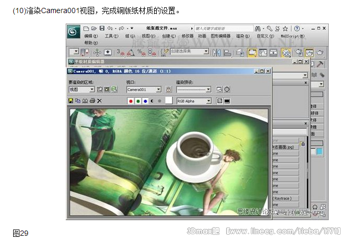Save the scene with floppy icon
The image size is (356, 240).
[102, 28]
